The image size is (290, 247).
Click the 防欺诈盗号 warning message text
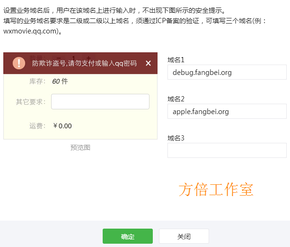[84, 63]
